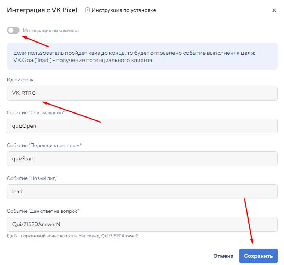Click the lead event input field
This screenshot has height=265, width=284.
point(142,191)
